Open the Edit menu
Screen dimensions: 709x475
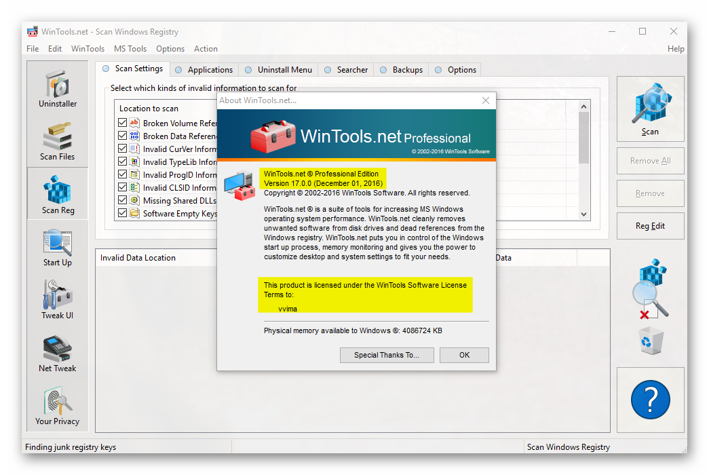click(55, 49)
